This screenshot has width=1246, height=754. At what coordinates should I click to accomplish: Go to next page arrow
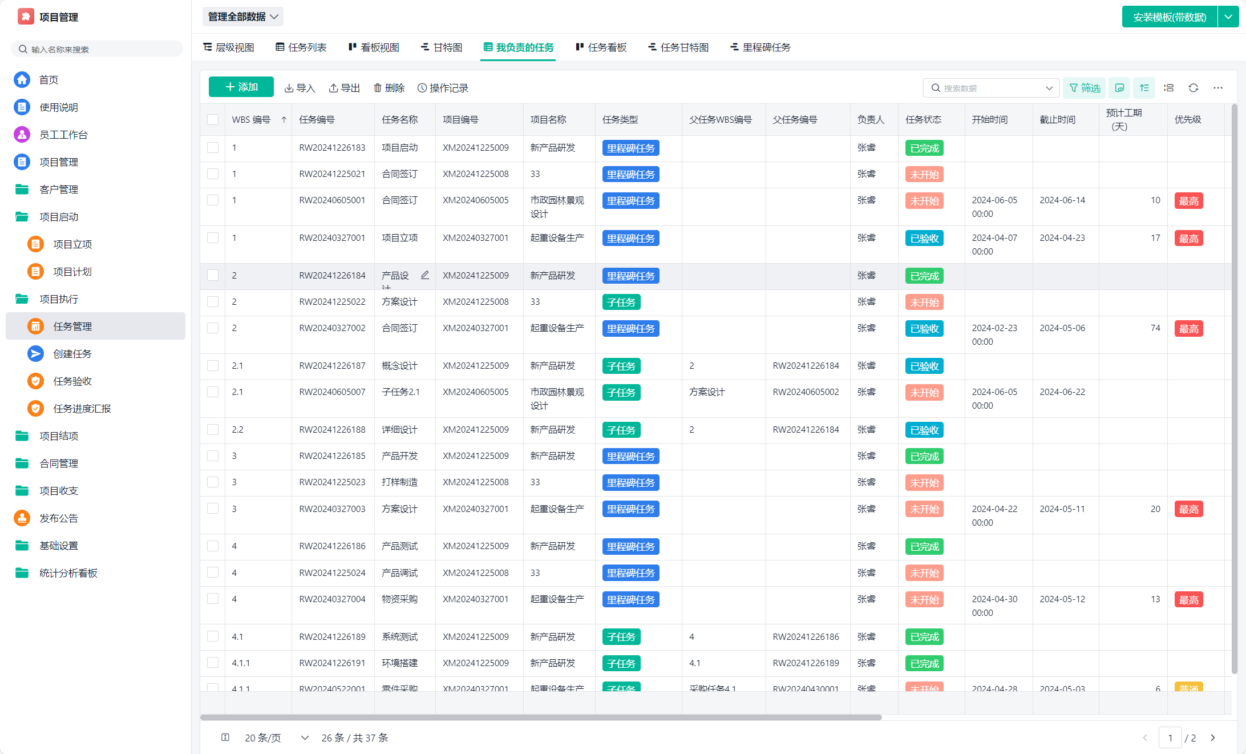1213,737
